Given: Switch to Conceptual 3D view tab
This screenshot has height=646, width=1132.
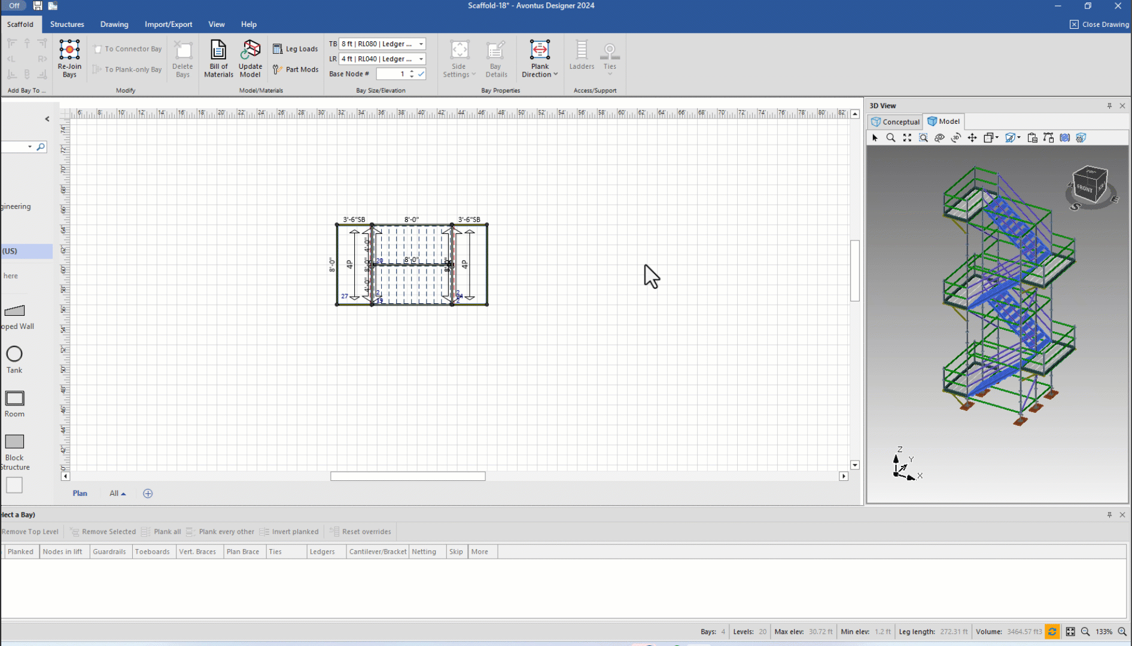Looking at the screenshot, I should (895, 121).
